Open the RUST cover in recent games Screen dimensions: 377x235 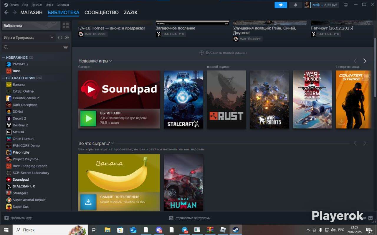(x=226, y=99)
